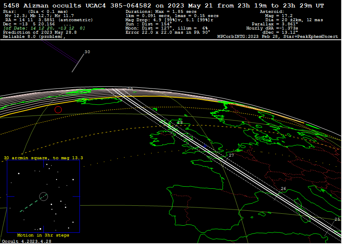
Task: Select the 27 minute marker on the path
Action: point(231,155)
